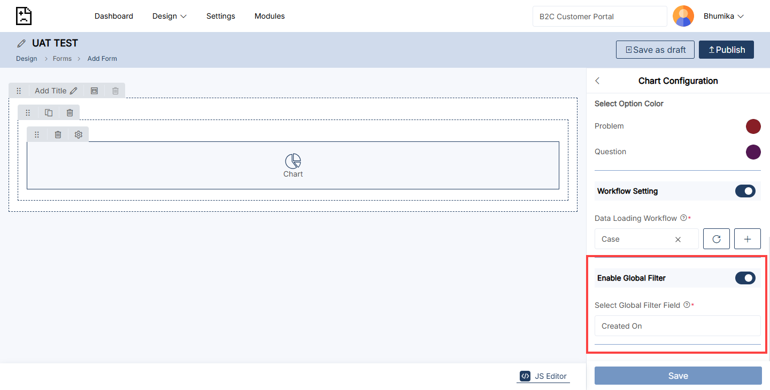This screenshot has width=770, height=390.
Task: Go back from Chart Configuration panel
Action: pyautogui.click(x=597, y=81)
